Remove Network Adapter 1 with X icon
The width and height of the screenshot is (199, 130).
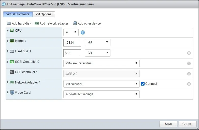[189, 84]
